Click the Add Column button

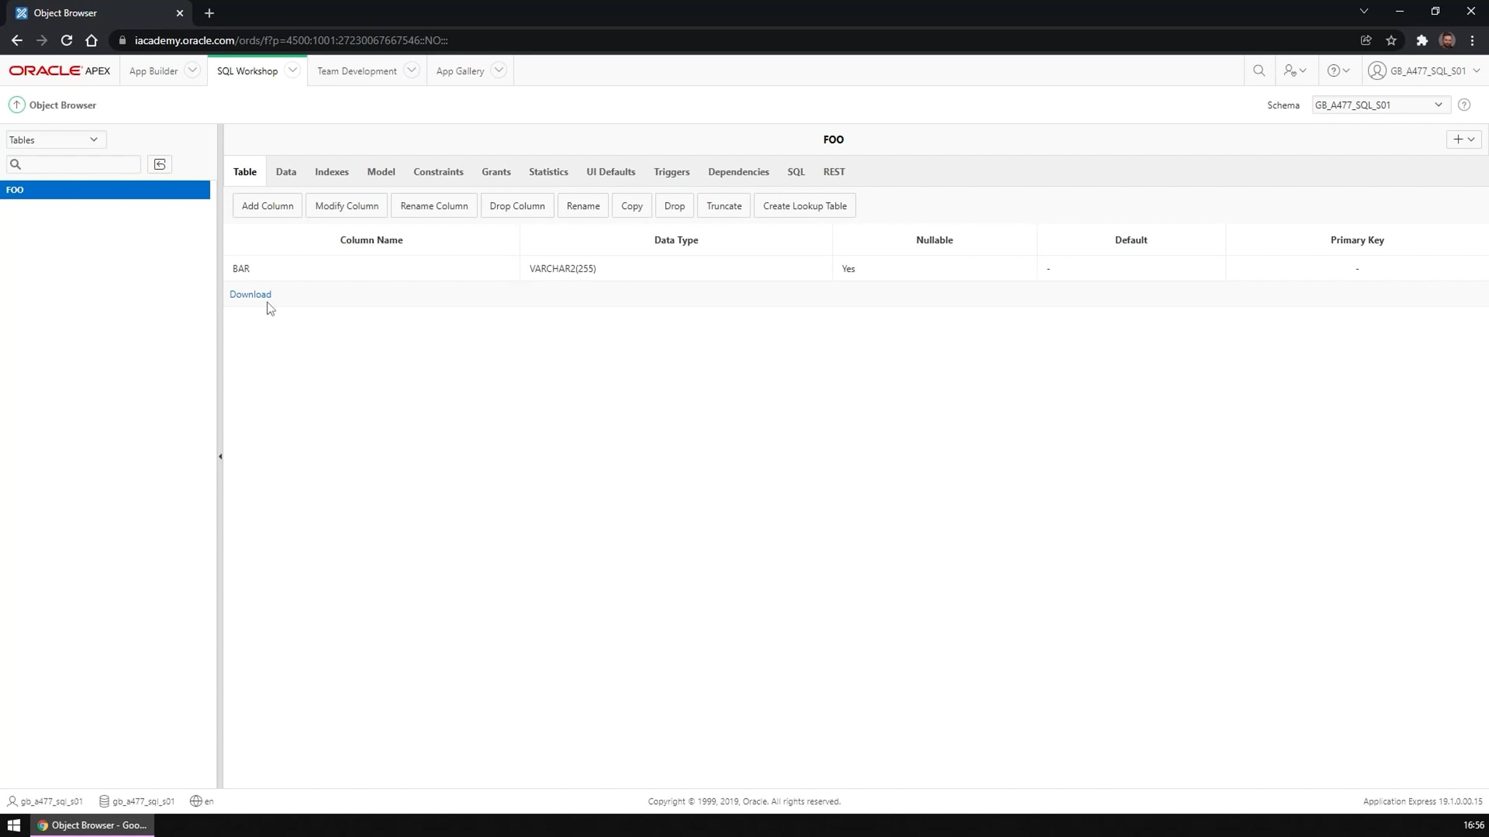click(x=267, y=206)
